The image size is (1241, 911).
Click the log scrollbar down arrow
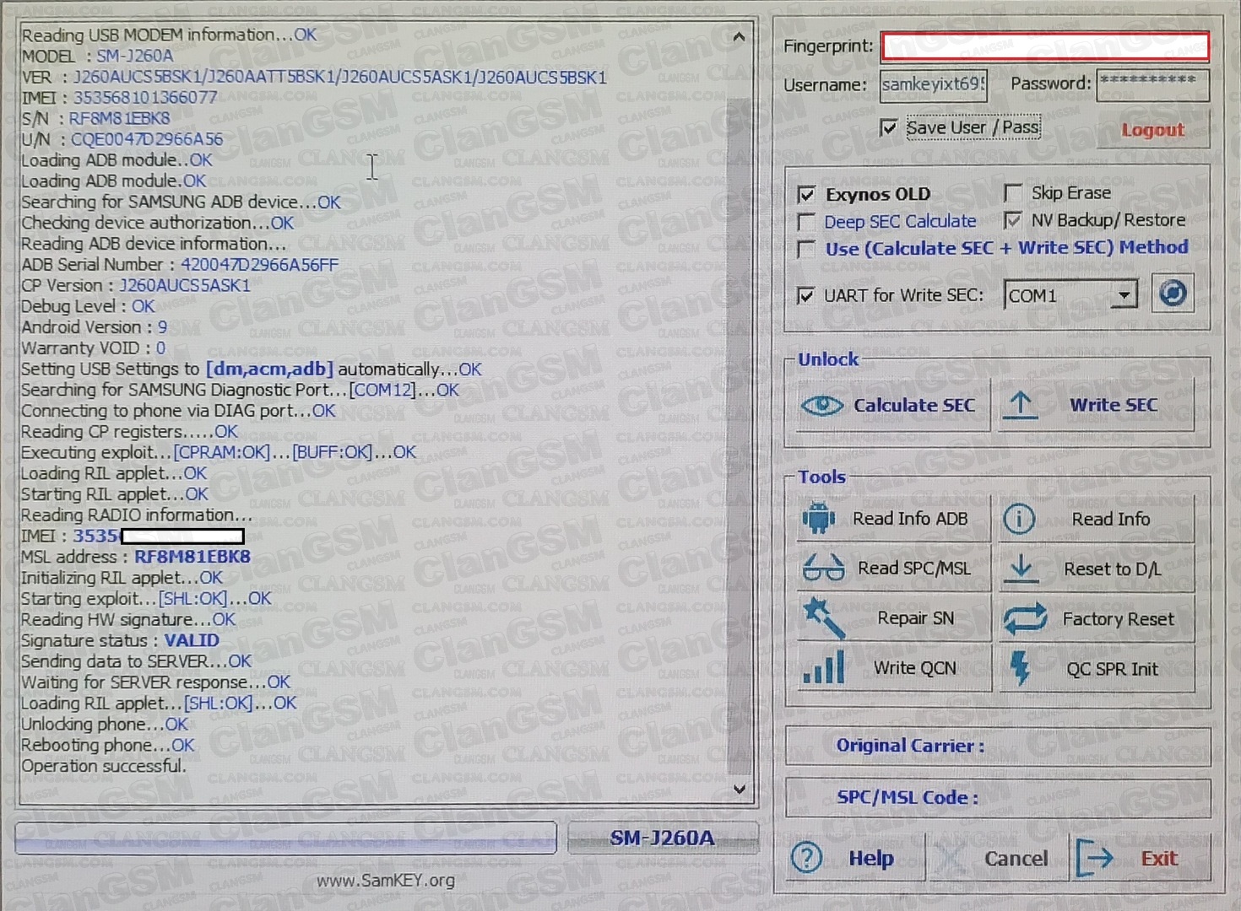pos(739,790)
